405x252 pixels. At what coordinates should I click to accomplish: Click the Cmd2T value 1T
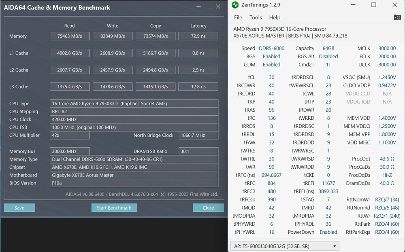tap(328, 64)
